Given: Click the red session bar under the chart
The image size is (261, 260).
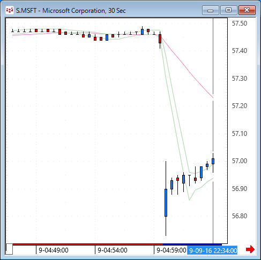Looking at the screenshot, I should pyautogui.click(x=88, y=244).
